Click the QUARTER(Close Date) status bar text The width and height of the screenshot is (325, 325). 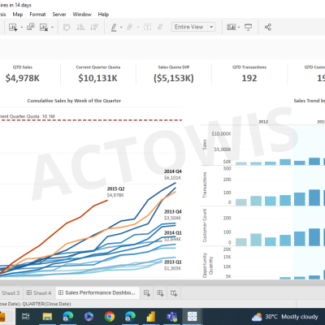click(x=46, y=304)
